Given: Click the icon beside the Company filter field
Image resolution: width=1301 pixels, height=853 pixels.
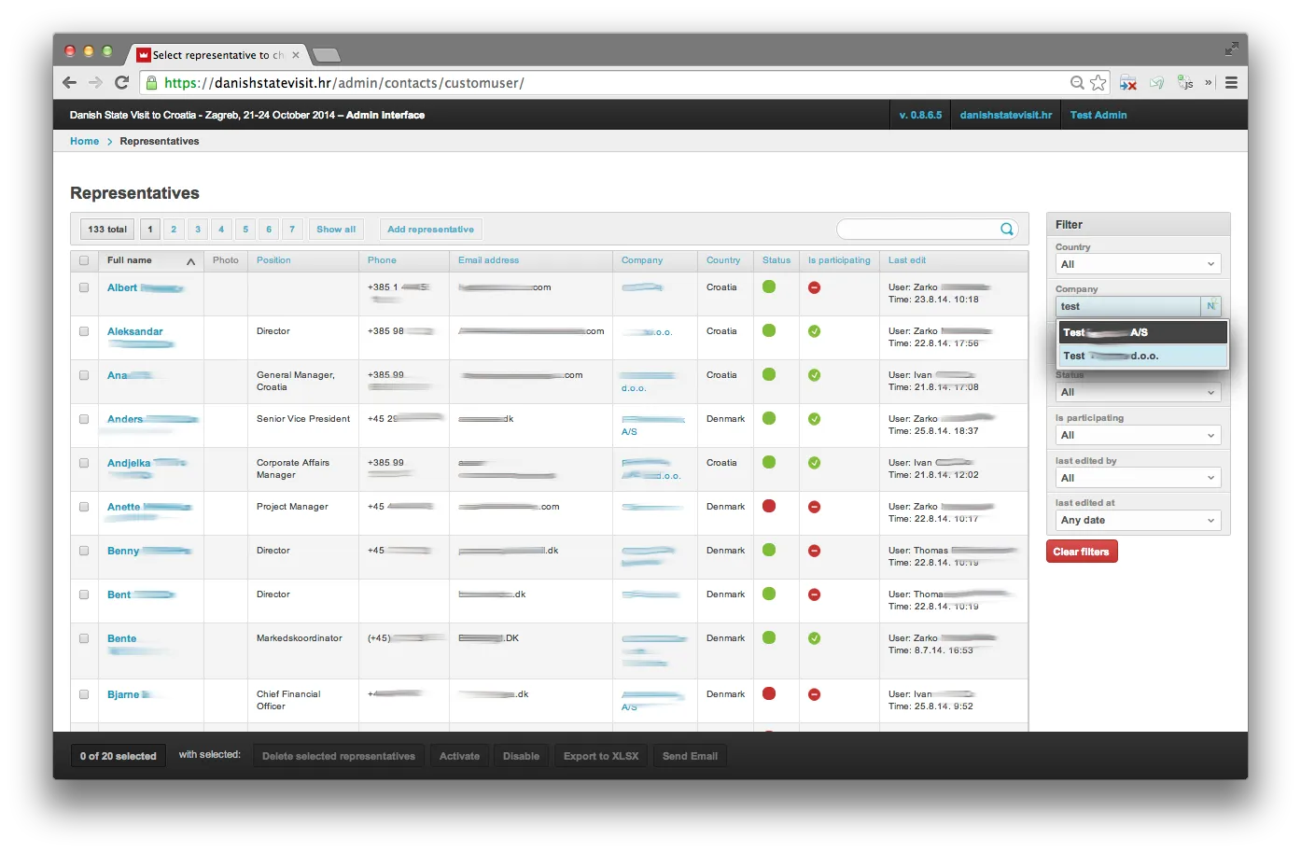Looking at the screenshot, I should [1210, 305].
